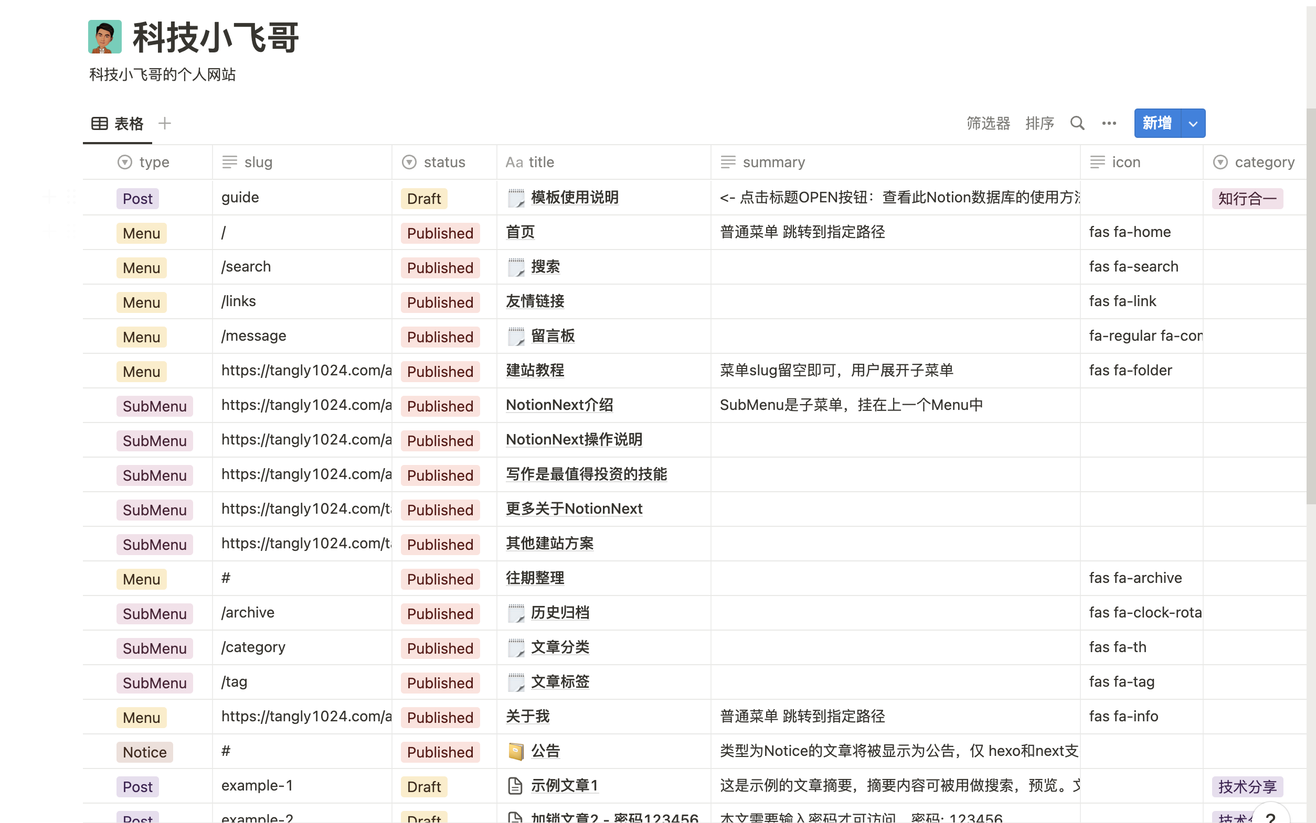Click page icon of 模板使用说明 row
Screen dimensions: 1316x823
coord(515,198)
